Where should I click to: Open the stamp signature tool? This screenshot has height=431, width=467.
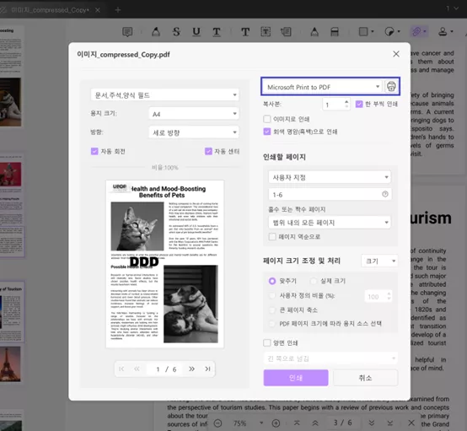445,31
